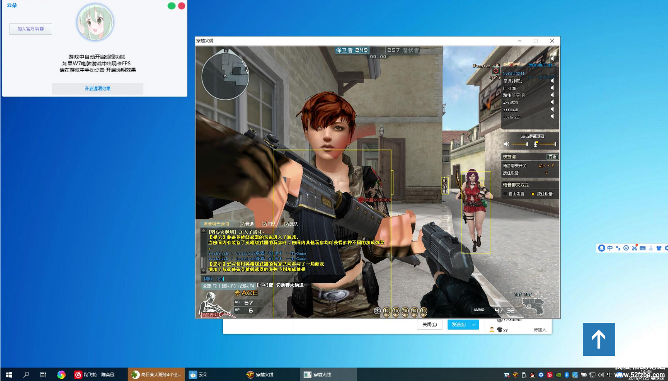Click the 中 IME indicator in system tray
Image resolution: width=668 pixels, height=381 pixels.
(x=609, y=375)
